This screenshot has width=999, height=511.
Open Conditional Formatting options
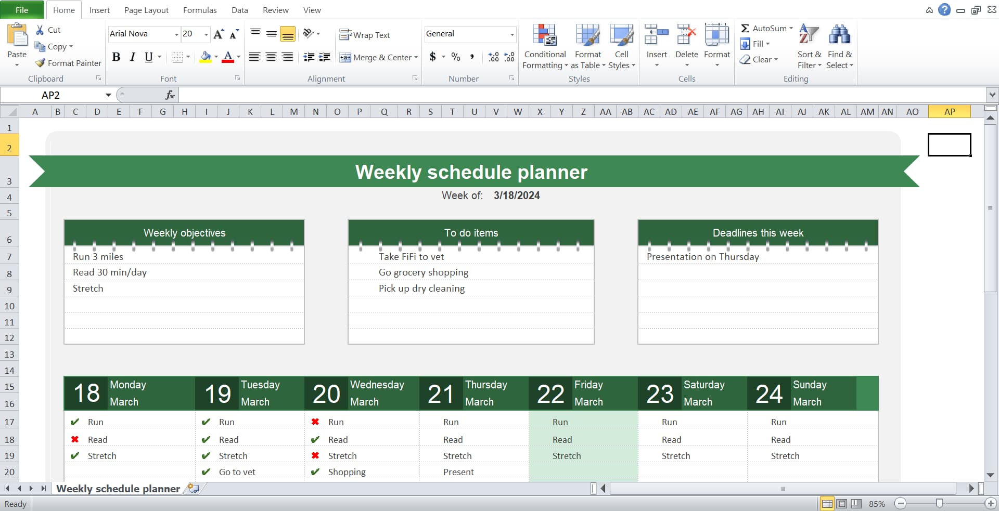pyautogui.click(x=544, y=47)
